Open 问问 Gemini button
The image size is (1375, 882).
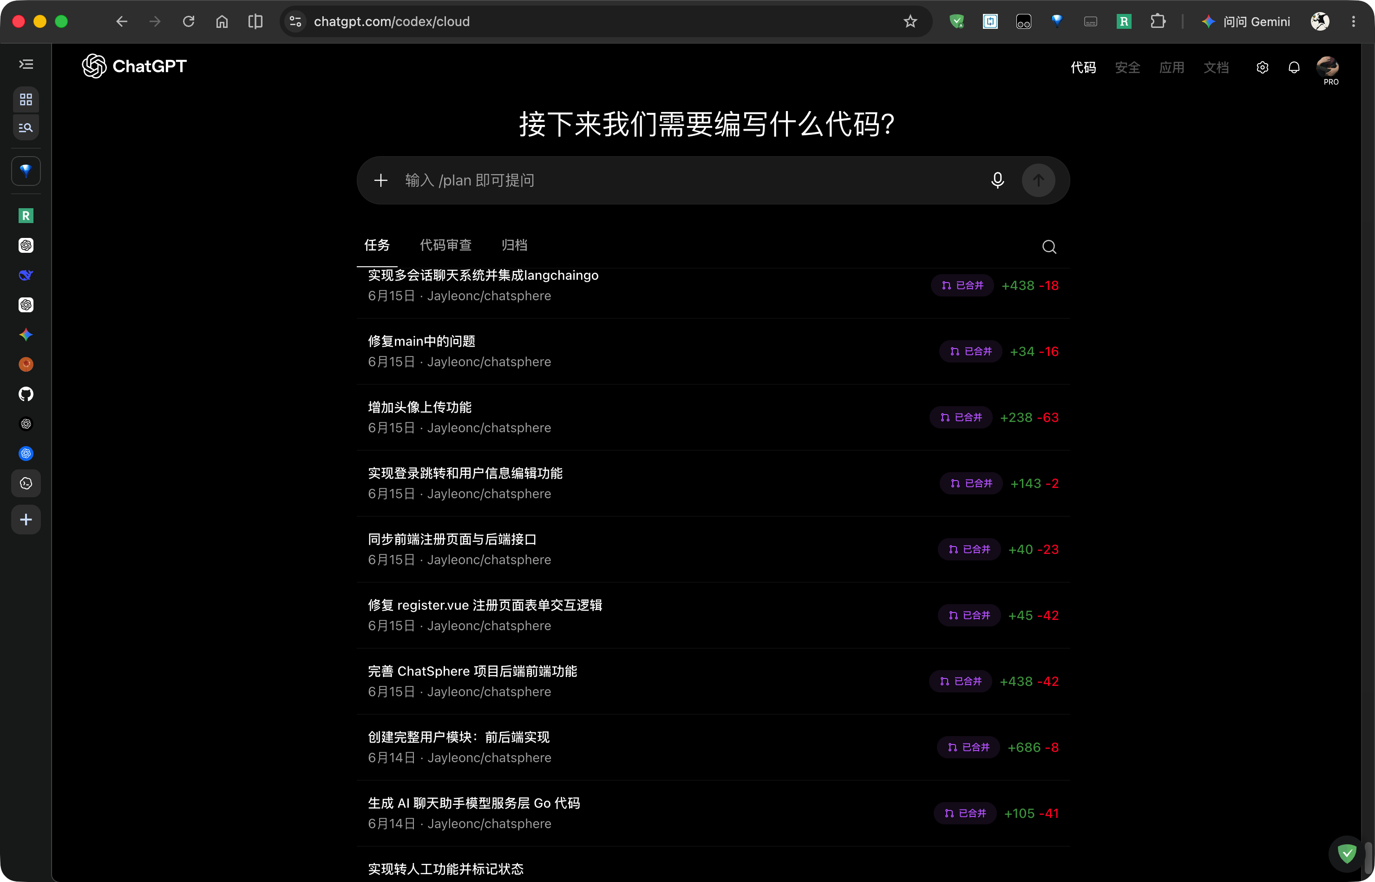coord(1245,22)
